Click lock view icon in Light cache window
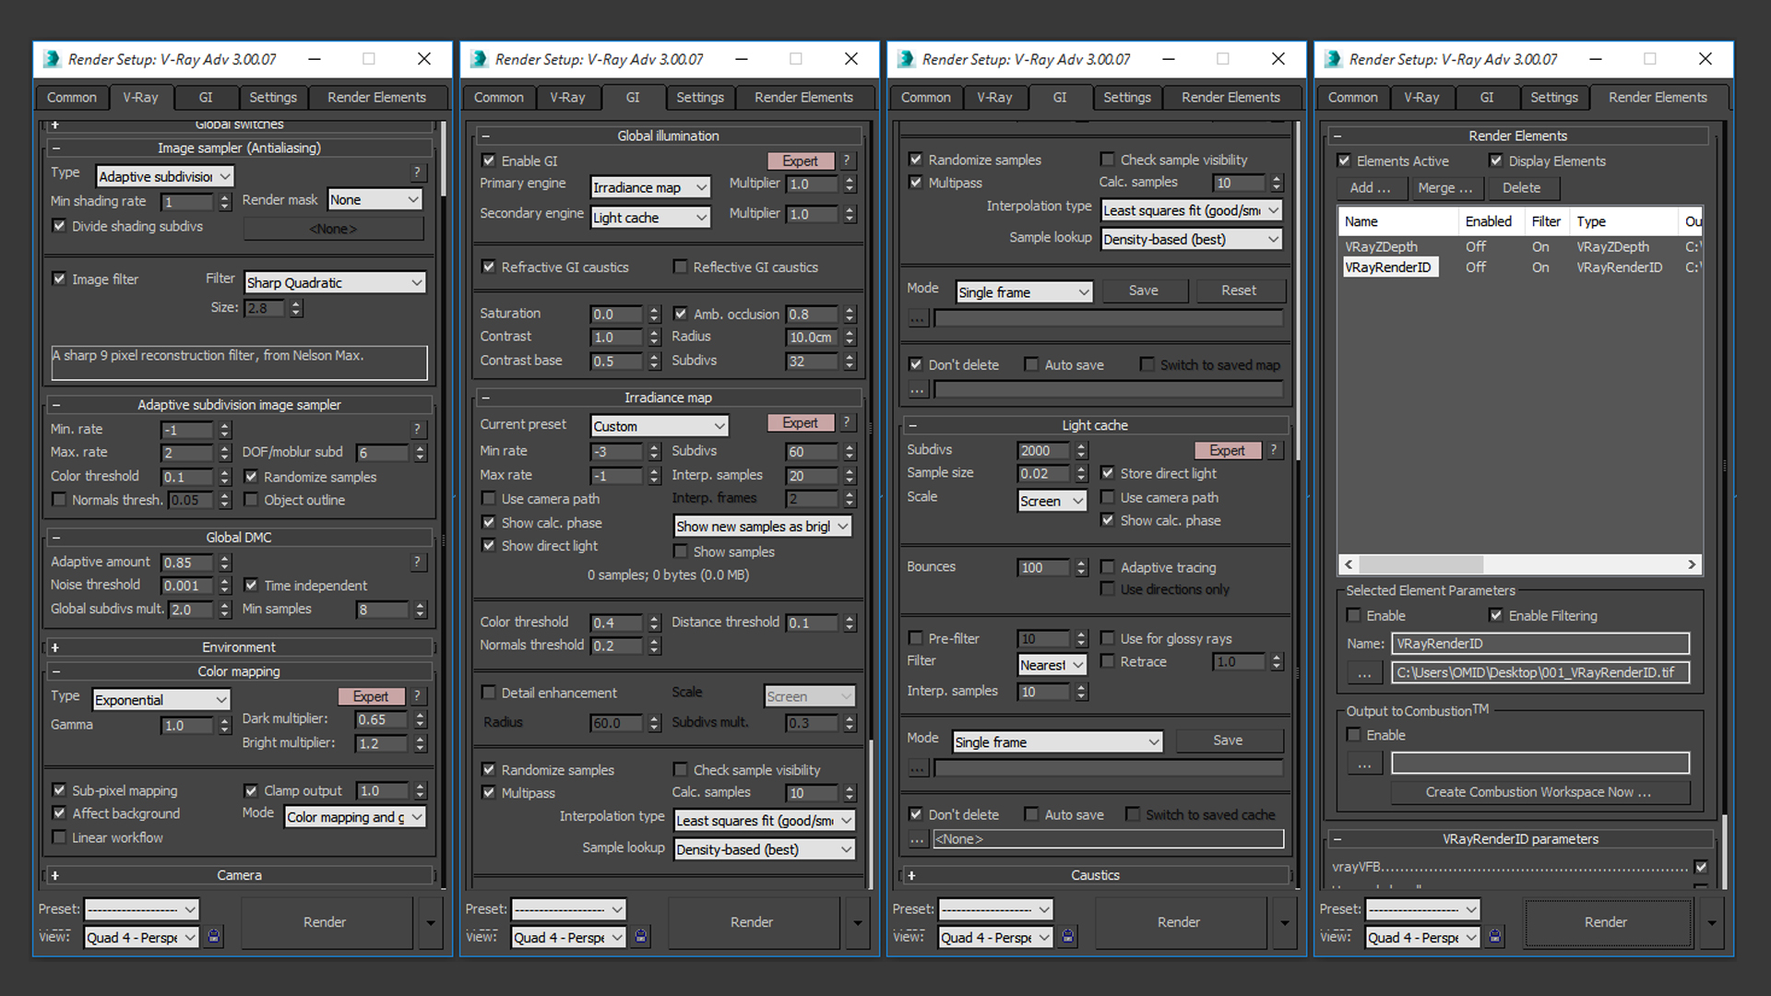Screen dimensions: 1771x996 1068,936
